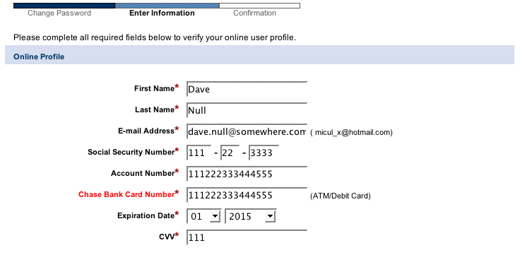Click the Chase Bank Card Number field
This screenshot has height=262, width=520.
point(247,195)
